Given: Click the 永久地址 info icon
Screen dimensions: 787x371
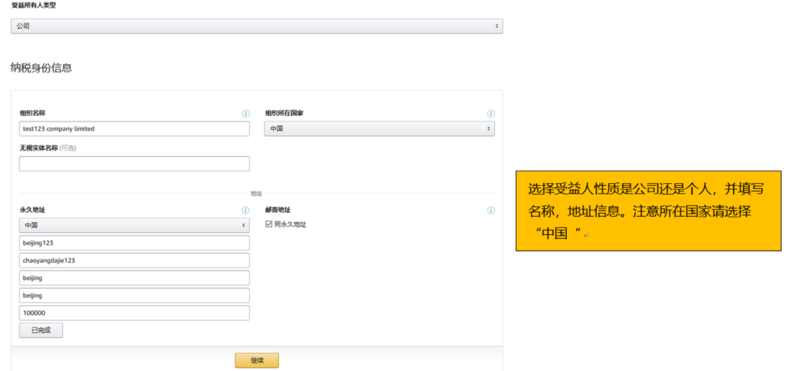Looking at the screenshot, I should (x=245, y=210).
